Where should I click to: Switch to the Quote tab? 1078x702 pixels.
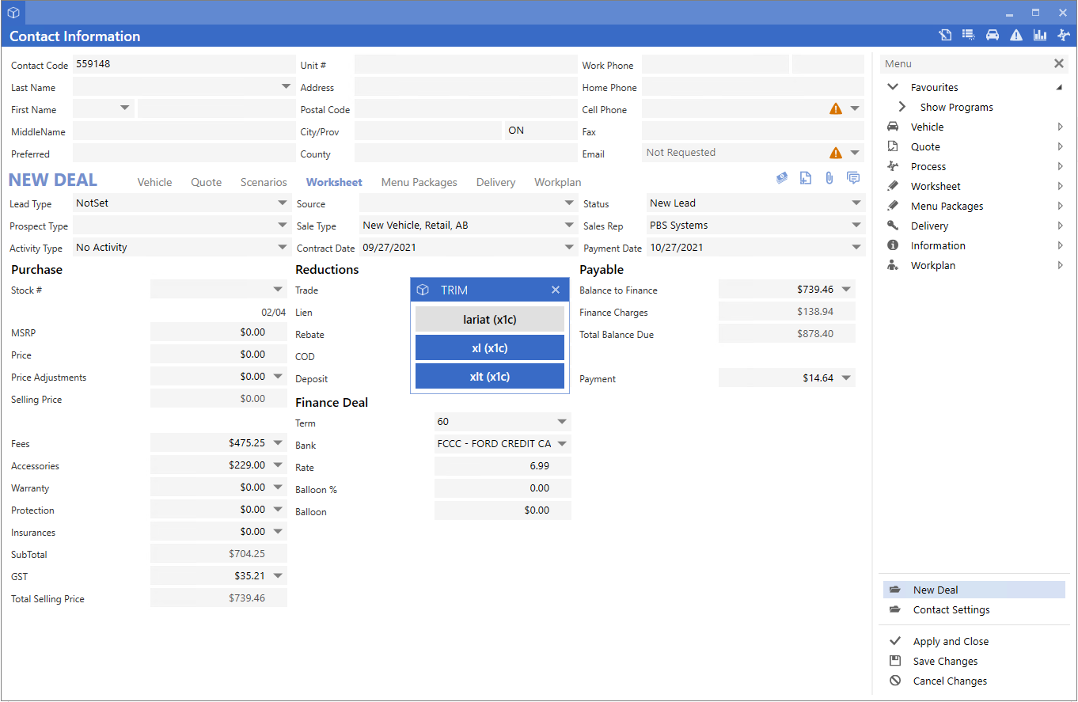point(207,182)
